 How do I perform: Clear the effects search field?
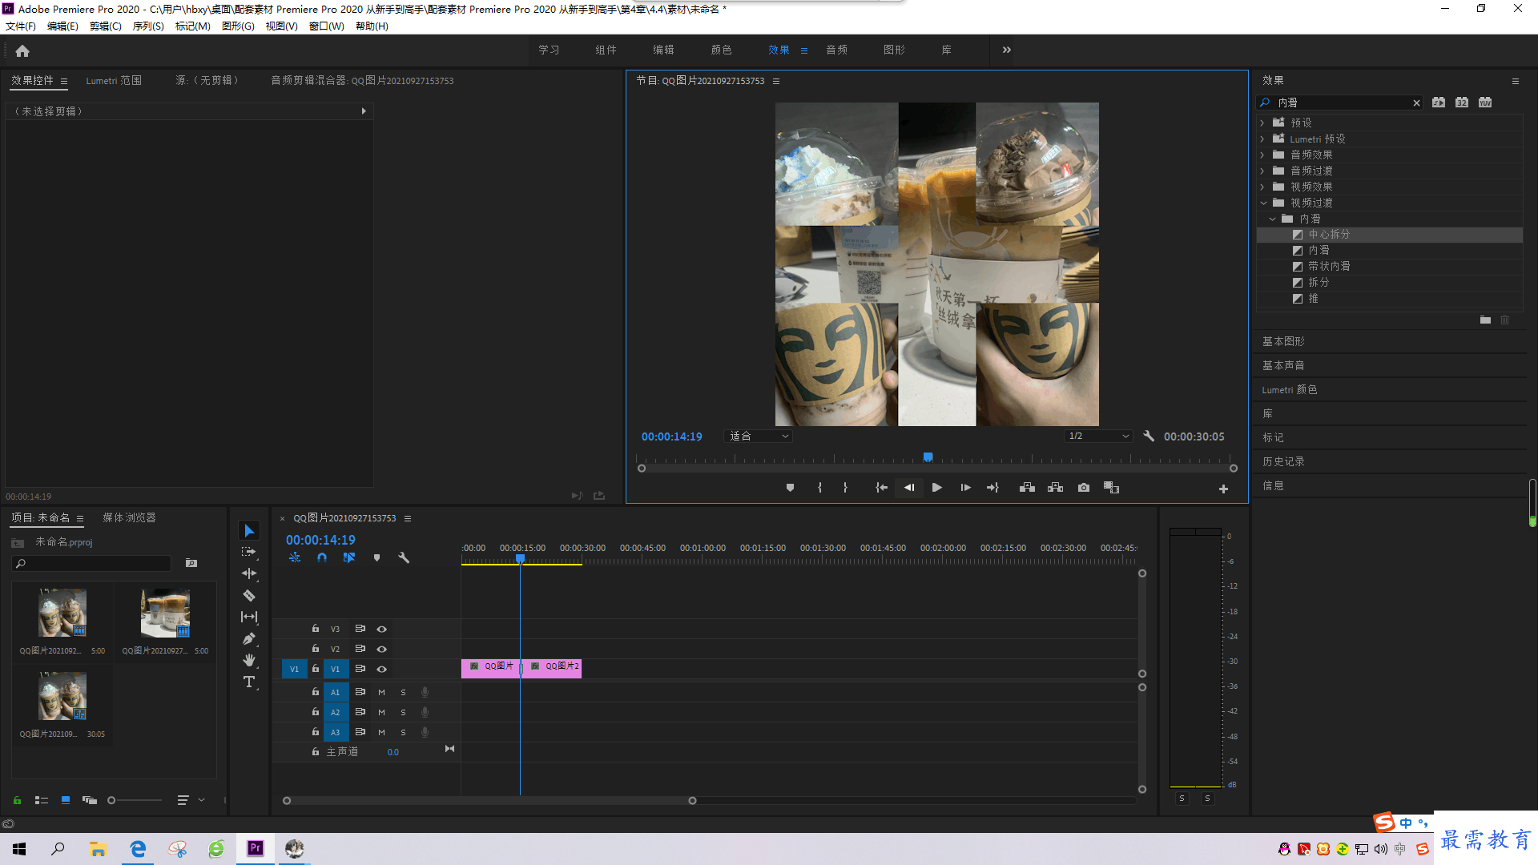point(1416,103)
